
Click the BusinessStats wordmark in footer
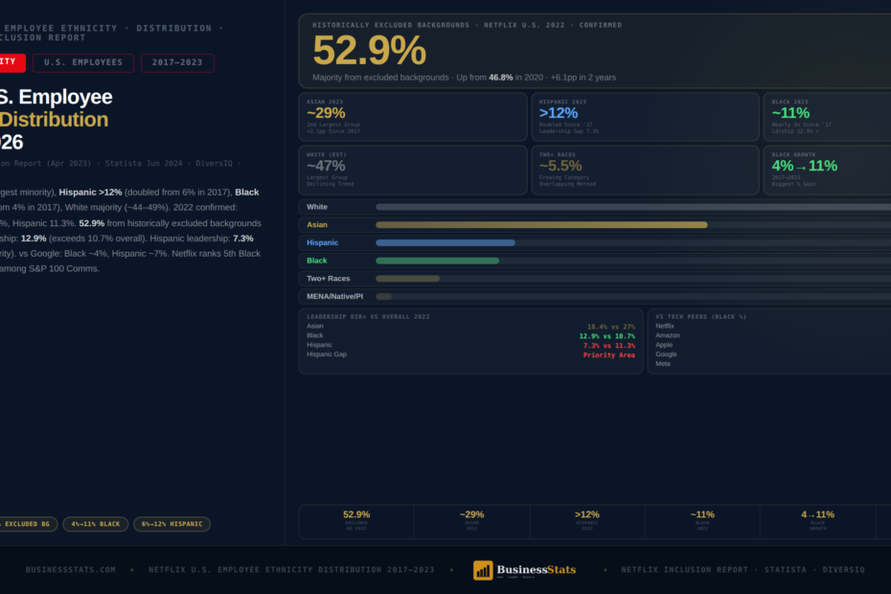[536, 569]
